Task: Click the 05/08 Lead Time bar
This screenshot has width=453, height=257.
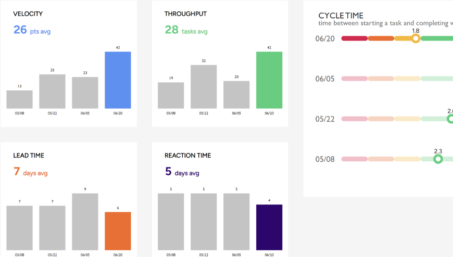Action: [x=19, y=228]
